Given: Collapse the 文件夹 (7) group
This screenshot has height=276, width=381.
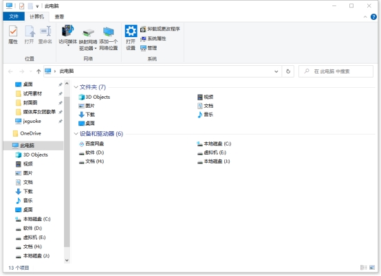Looking at the screenshot, I should pos(76,87).
